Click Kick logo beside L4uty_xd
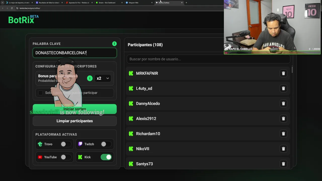This screenshot has height=181, width=322. tap(131, 88)
